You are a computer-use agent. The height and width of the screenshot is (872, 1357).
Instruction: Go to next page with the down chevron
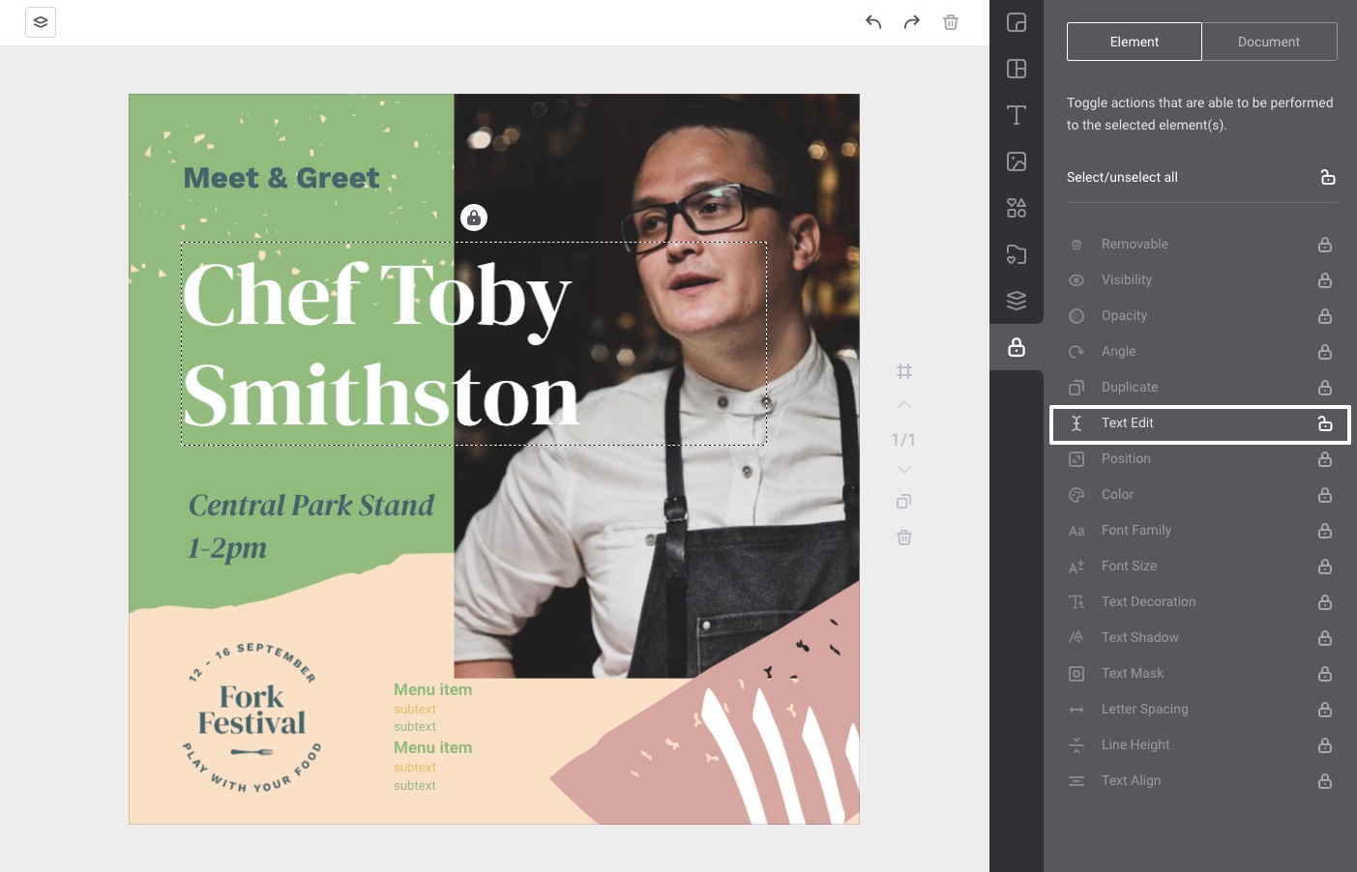pyautogui.click(x=904, y=470)
